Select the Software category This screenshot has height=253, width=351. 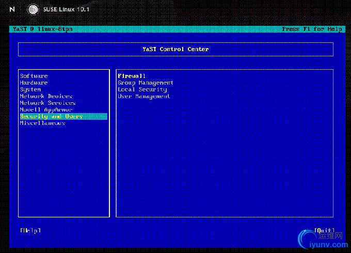[x=34, y=76]
